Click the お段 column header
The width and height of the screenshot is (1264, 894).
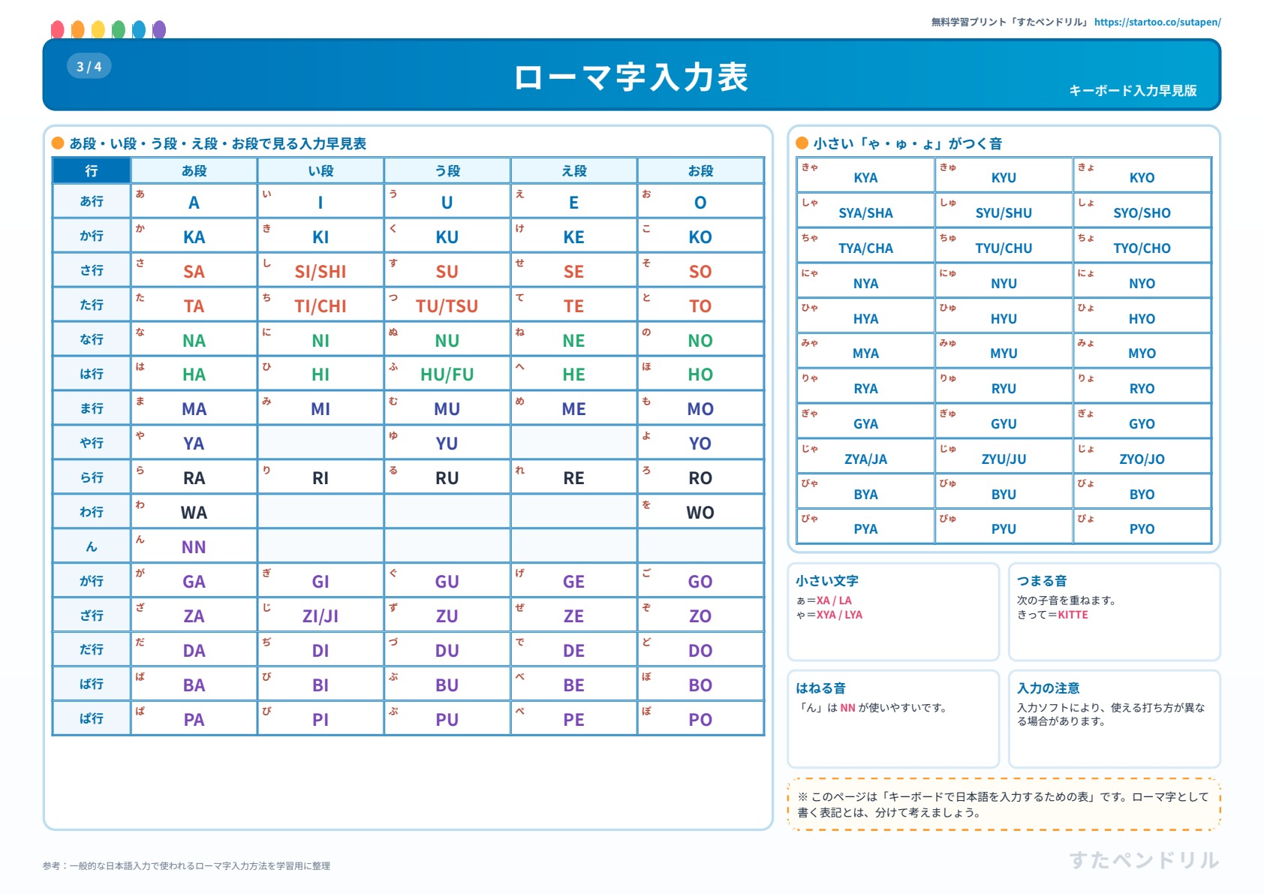(701, 170)
